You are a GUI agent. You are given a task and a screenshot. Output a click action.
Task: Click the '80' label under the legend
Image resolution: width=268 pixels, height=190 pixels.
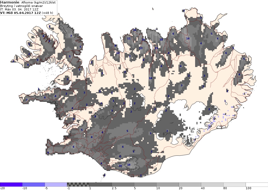point(225,188)
